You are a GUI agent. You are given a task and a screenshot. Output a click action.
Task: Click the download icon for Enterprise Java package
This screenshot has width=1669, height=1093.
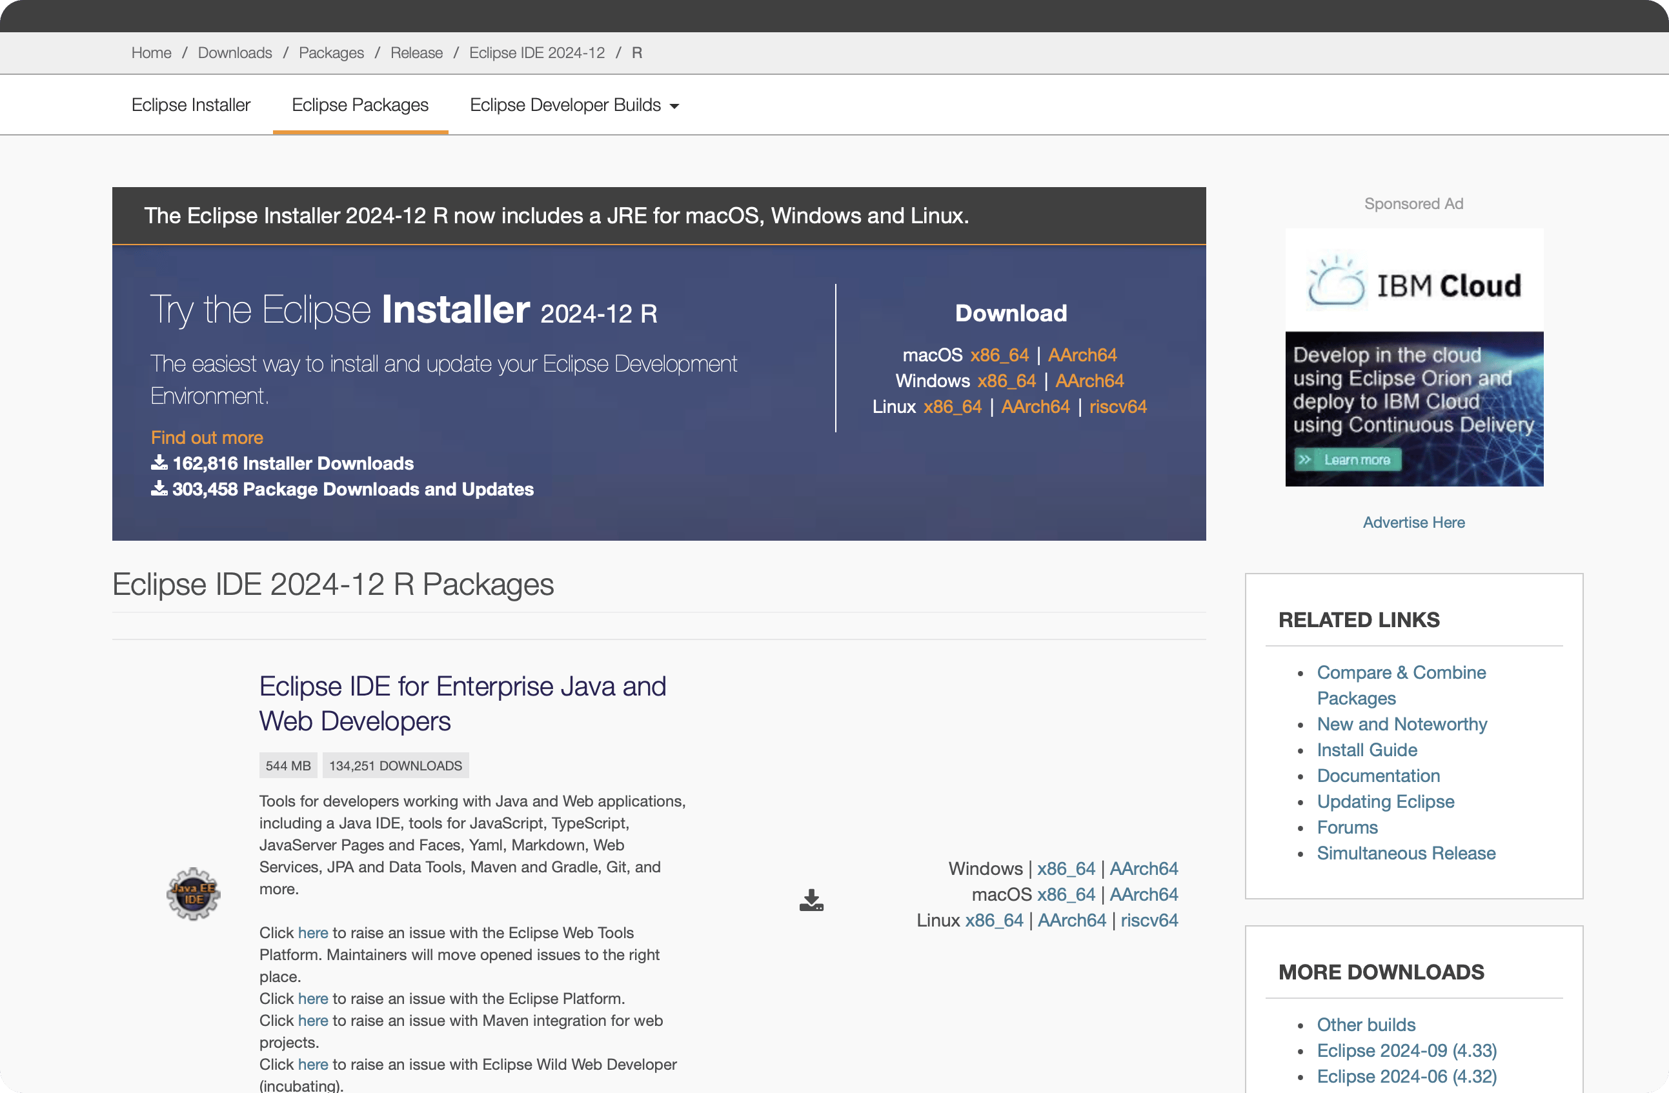[x=811, y=900]
